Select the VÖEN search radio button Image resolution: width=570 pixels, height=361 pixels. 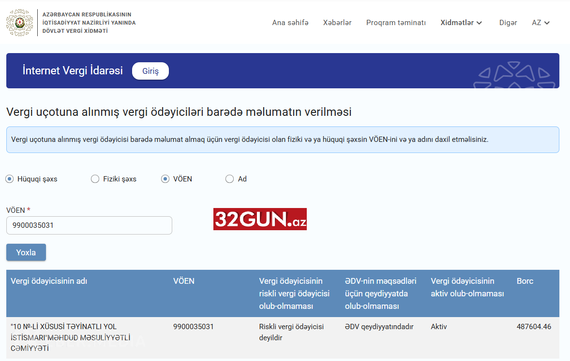[x=165, y=179]
